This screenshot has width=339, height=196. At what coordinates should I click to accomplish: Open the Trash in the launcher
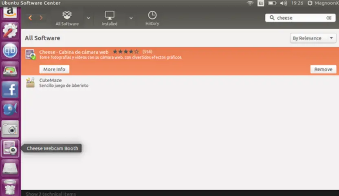[x=10, y=187]
